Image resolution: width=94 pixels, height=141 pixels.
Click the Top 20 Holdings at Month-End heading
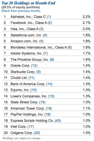(28, 3)
